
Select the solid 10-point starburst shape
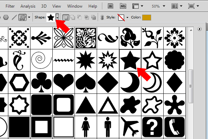pyautogui.click(x=86, y=60)
